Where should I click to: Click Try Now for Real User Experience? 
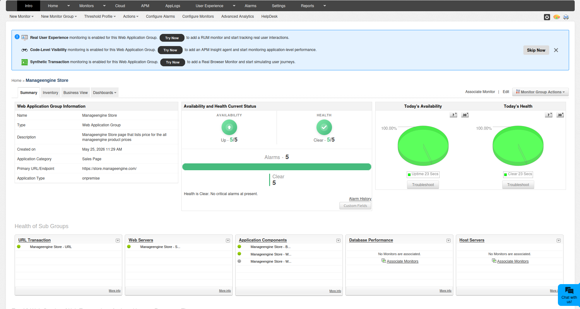tap(172, 38)
